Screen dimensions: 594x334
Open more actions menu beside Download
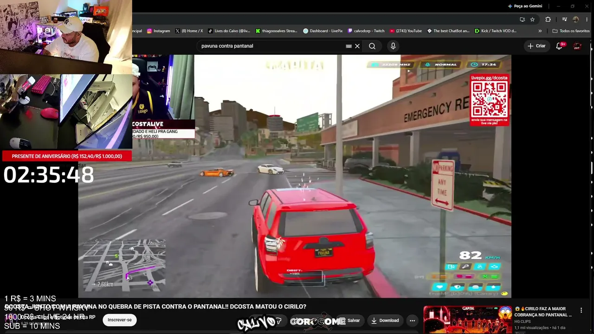pyautogui.click(x=412, y=320)
